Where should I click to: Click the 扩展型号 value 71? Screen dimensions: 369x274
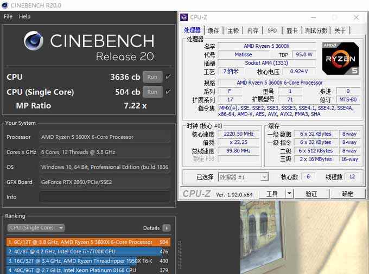(x=290, y=100)
